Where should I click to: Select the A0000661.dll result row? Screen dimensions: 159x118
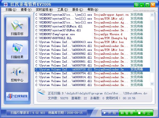[x=92, y=61]
